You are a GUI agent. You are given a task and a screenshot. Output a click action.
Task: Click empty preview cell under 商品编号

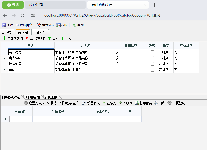(21, 119)
